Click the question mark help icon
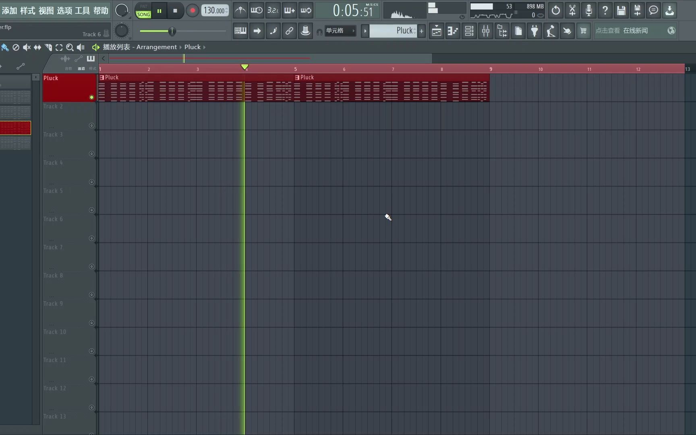This screenshot has height=435, width=696. point(605,10)
